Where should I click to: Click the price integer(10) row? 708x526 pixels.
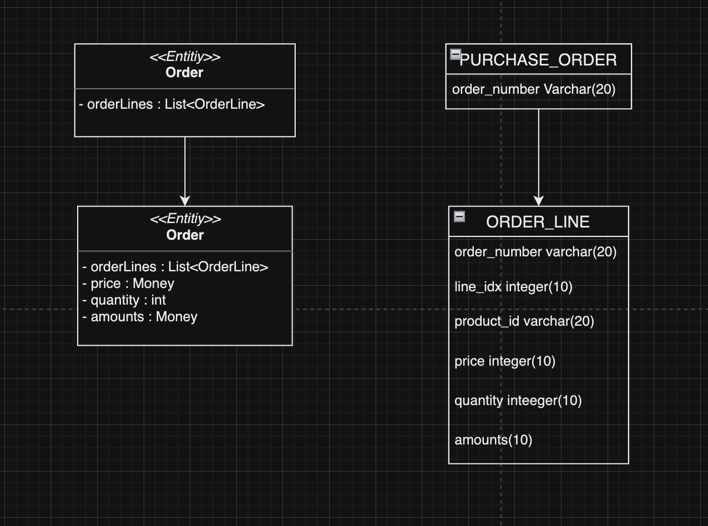538,361
